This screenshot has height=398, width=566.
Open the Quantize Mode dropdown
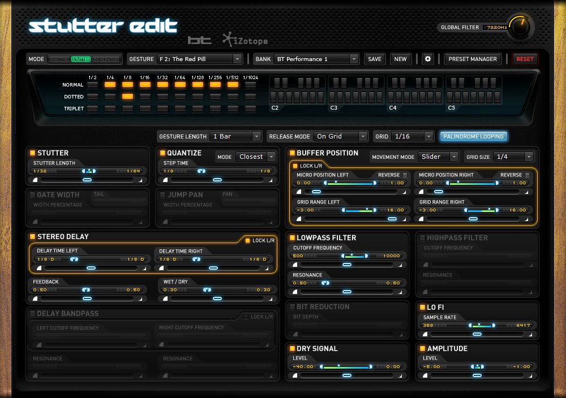pyautogui.click(x=256, y=157)
